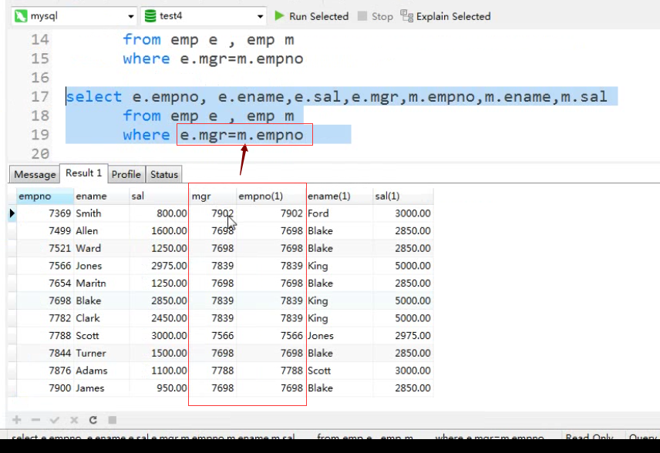Switch to the Message tab
The height and width of the screenshot is (453, 660).
tap(35, 175)
